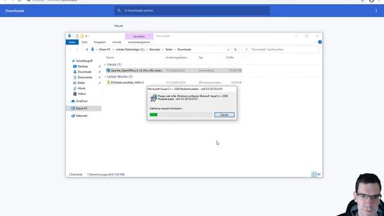This screenshot has height=216, width=384.
Task: Click the Chrome Downloads search magnifier icon
Action: 119,11
